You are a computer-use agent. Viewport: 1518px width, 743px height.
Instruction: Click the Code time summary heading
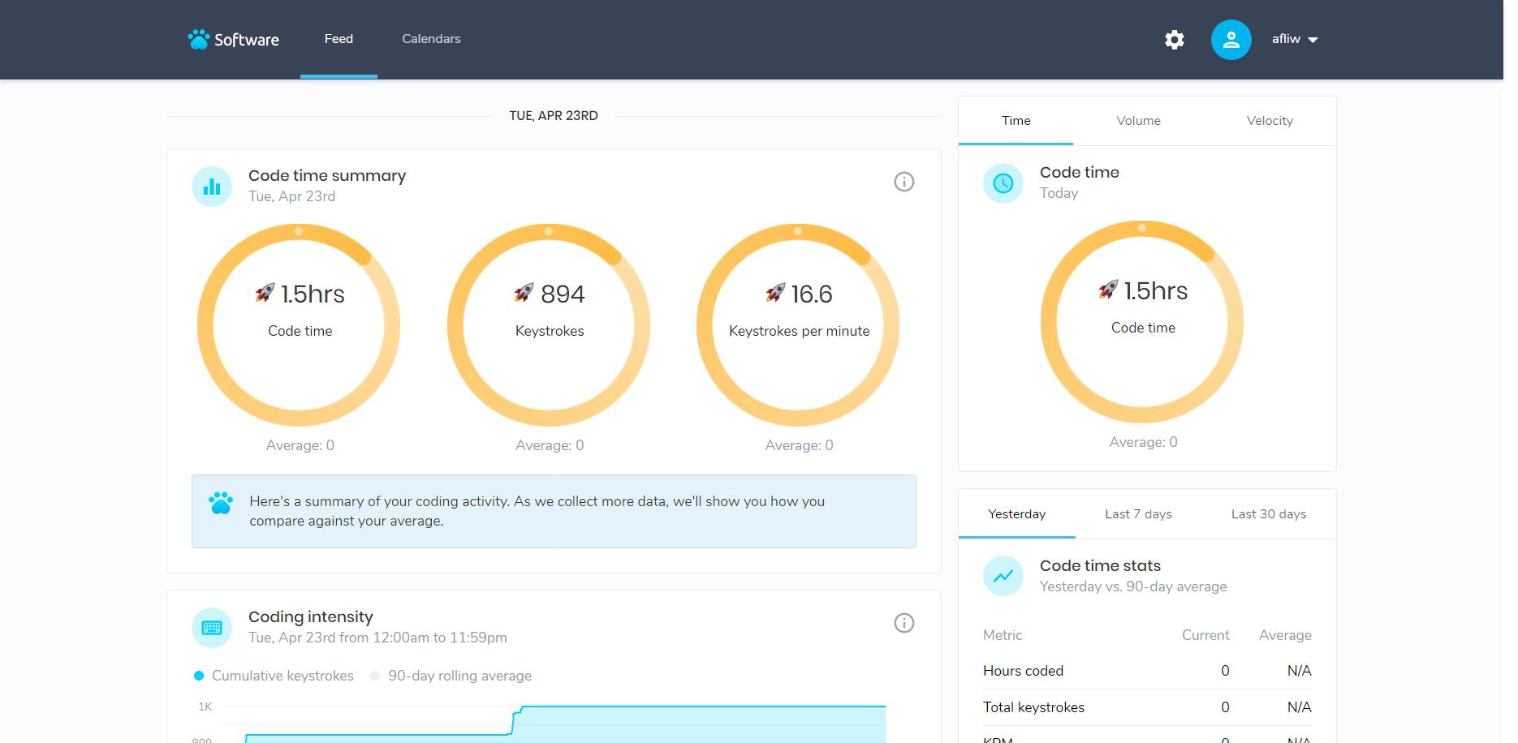[327, 176]
